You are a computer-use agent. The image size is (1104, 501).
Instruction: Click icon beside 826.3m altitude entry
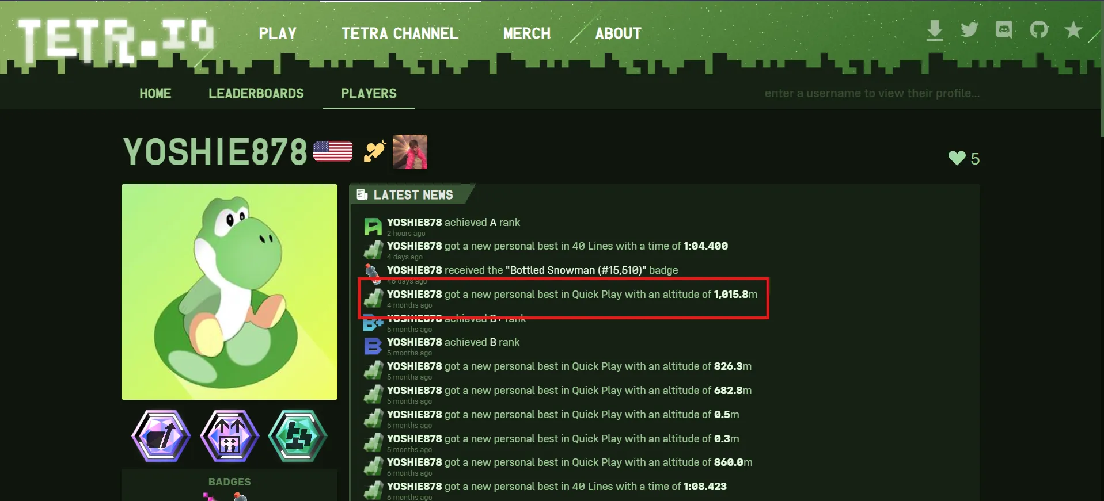(373, 370)
